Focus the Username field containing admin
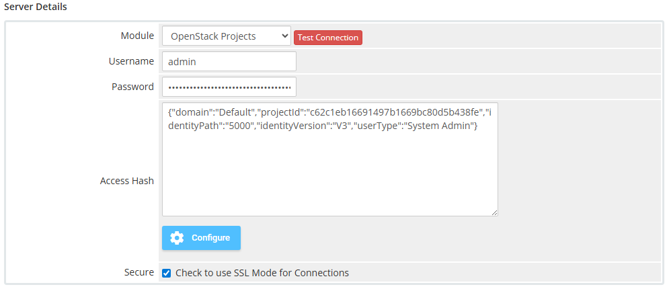669x289 pixels. pos(229,61)
